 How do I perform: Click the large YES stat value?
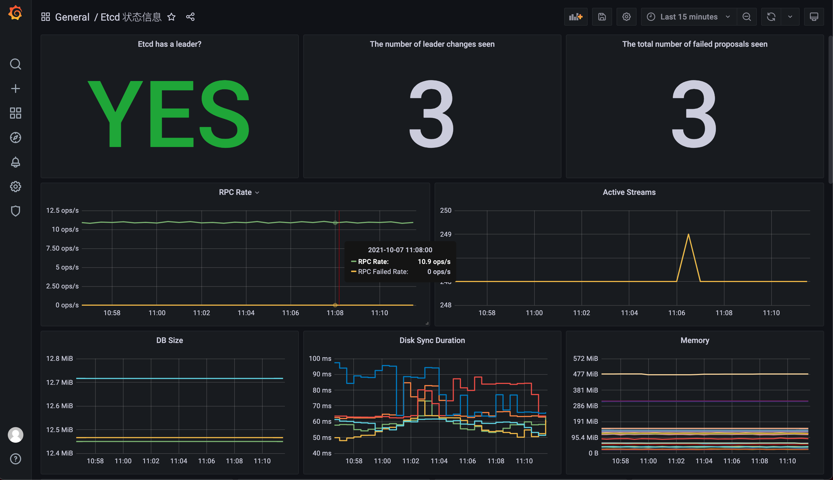click(x=169, y=114)
